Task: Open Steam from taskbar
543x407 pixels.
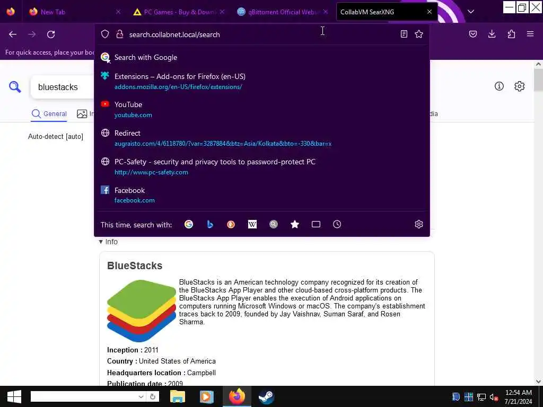Action: pyautogui.click(x=266, y=396)
